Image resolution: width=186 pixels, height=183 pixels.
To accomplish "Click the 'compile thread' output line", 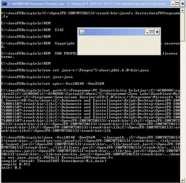I will coord(54,161).
